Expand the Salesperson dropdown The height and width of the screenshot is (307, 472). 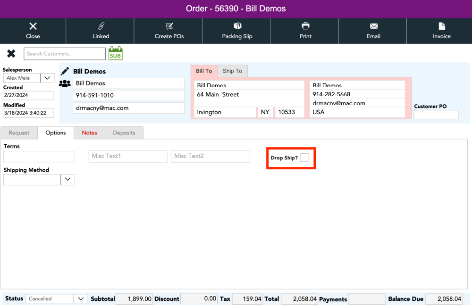(x=48, y=78)
